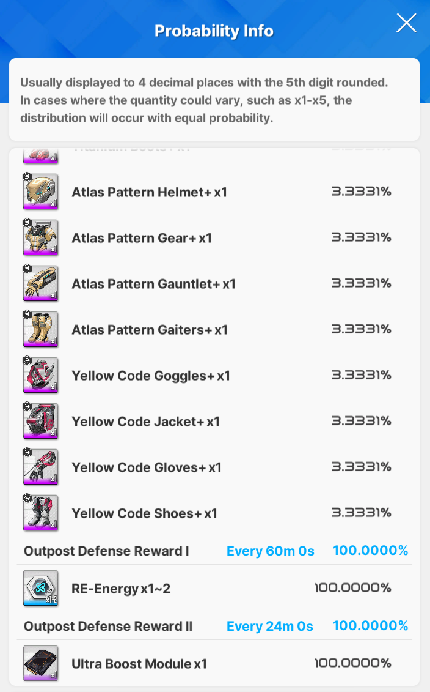Select the Atlas Pattern Gaiters+ boots icon
430x692 pixels.
click(x=41, y=329)
